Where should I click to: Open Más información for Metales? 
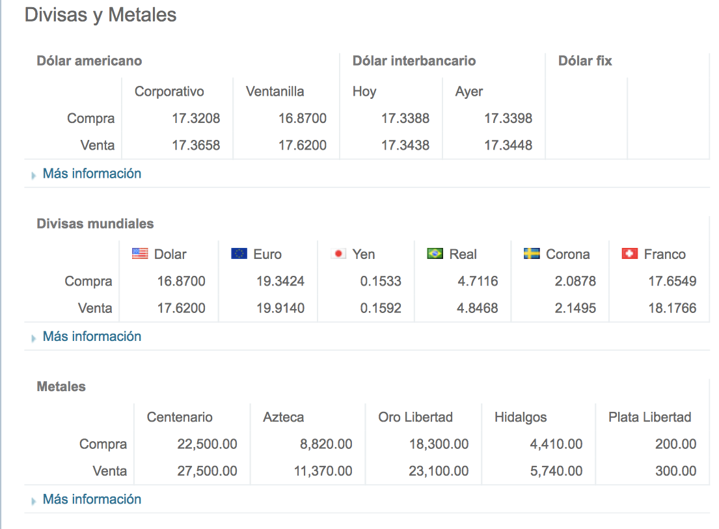(x=92, y=499)
